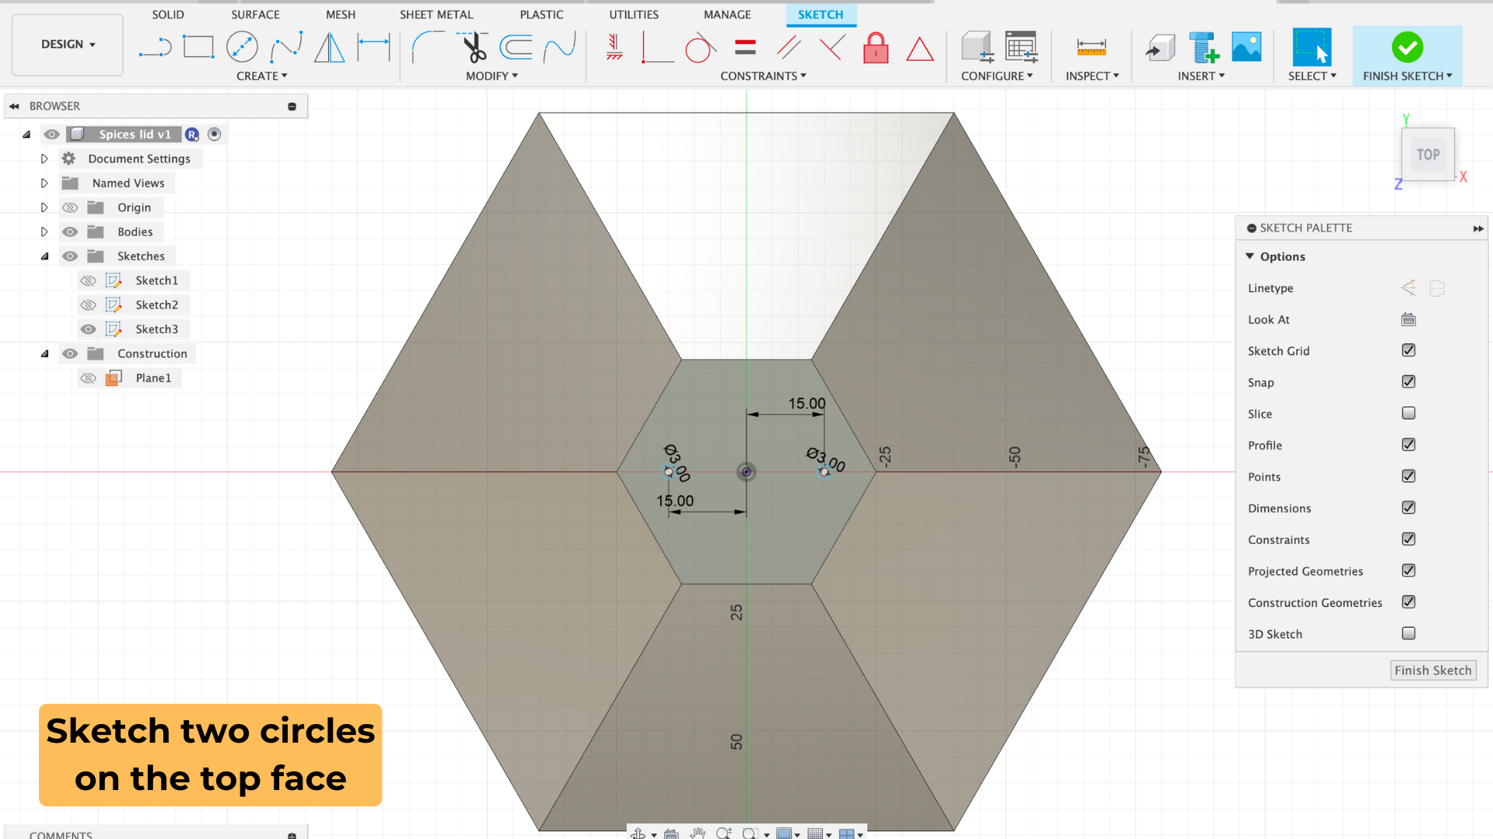Switch to the SURFACE tab

click(x=255, y=15)
